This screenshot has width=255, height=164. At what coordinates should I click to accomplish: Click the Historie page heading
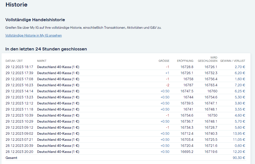pos(16,5)
